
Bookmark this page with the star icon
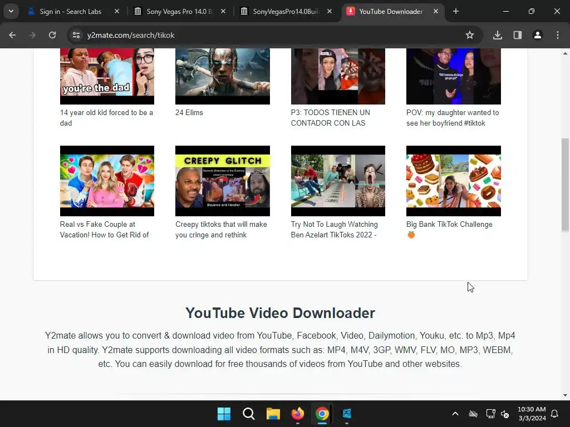point(470,35)
